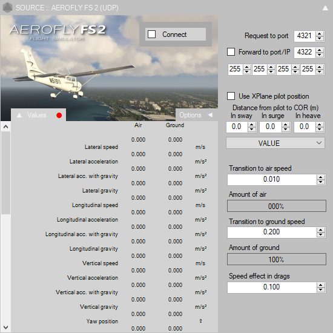This screenshot has height=333, width=333.
Task: Increase the fourth IP octet
Action: (320, 67)
